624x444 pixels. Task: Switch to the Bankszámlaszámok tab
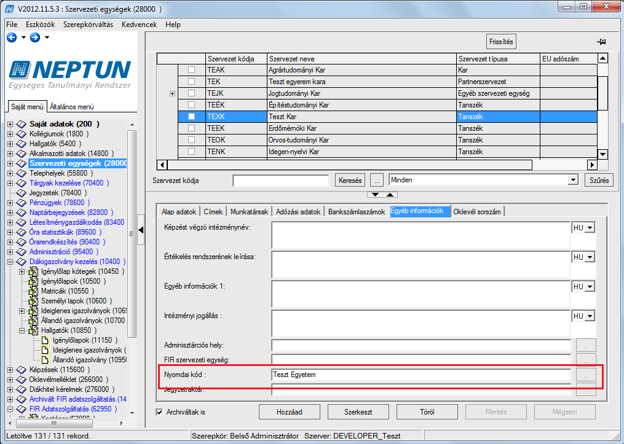pyautogui.click(x=357, y=212)
